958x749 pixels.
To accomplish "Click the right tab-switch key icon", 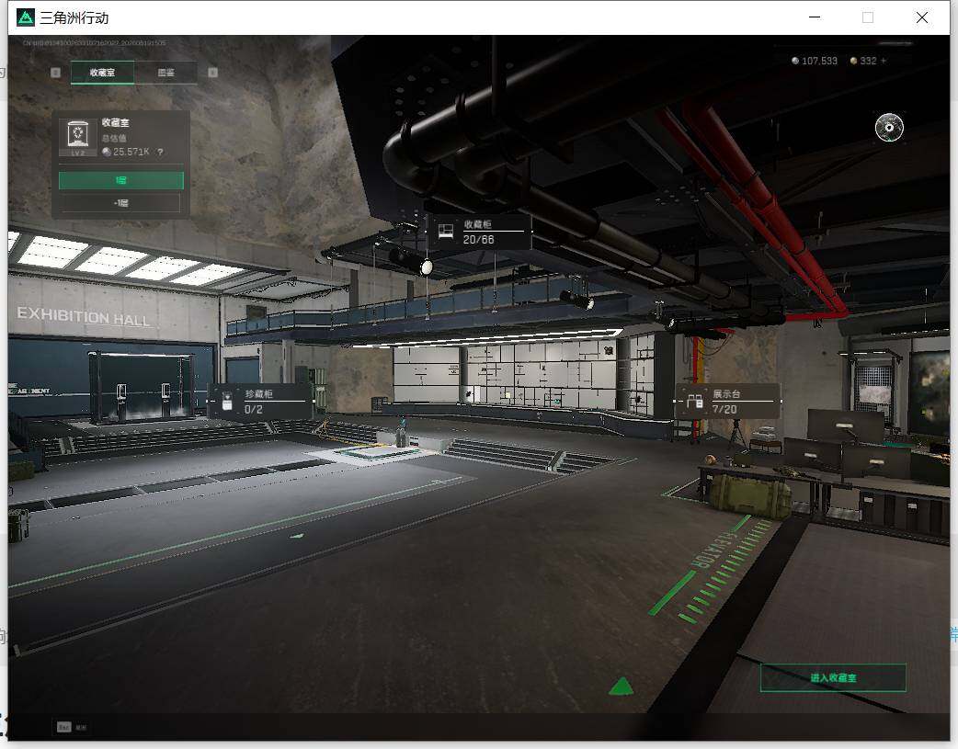I will [212, 73].
